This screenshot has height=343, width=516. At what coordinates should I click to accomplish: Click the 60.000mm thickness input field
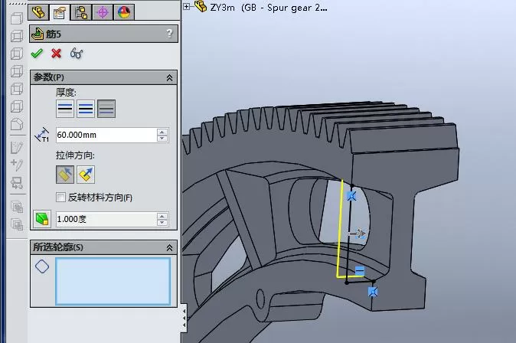(106, 135)
